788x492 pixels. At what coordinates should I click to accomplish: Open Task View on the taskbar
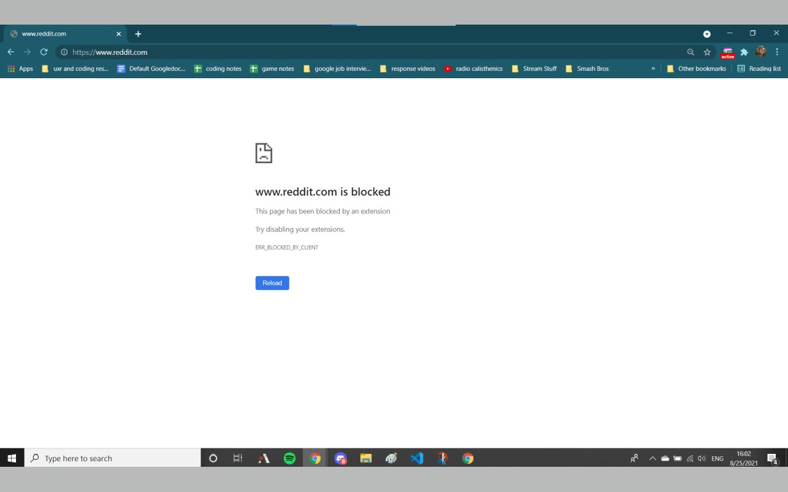click(238, 458)
